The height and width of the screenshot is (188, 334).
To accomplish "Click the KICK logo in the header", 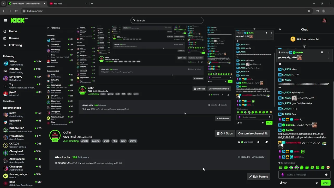I will coord(19,20).
